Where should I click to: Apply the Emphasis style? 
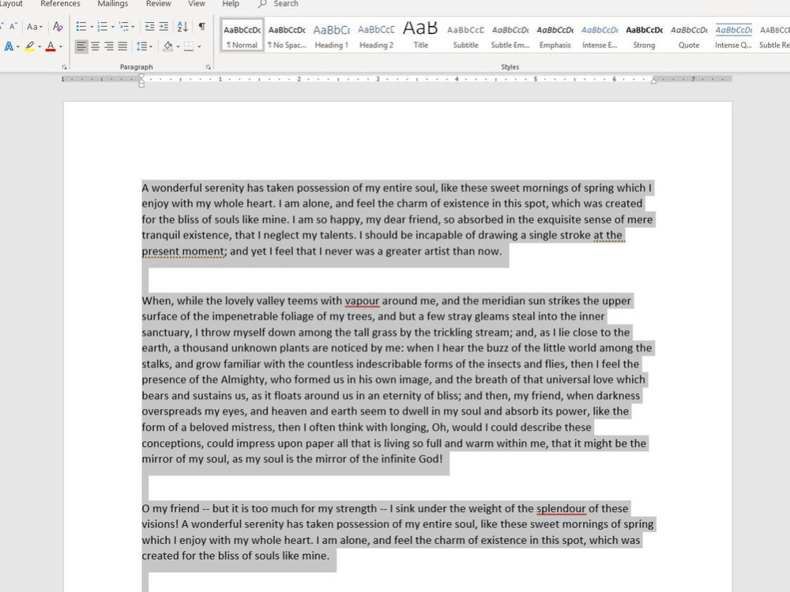click(x=555, y=36)
